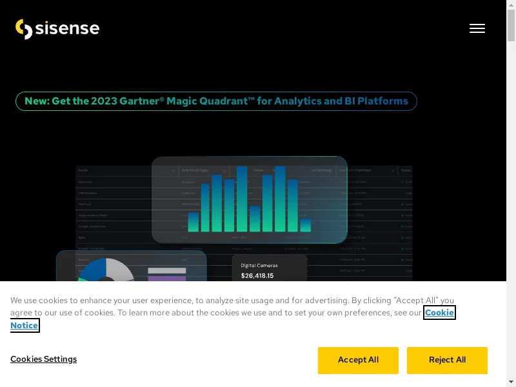Follow the Cookie Notice link
516x387 pixels.
click(x=439, y=312)
